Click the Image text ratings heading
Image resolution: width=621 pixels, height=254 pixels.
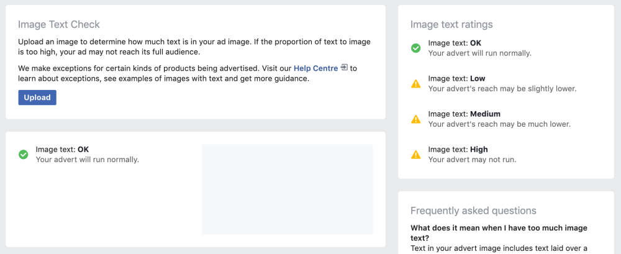click(451, 25)
